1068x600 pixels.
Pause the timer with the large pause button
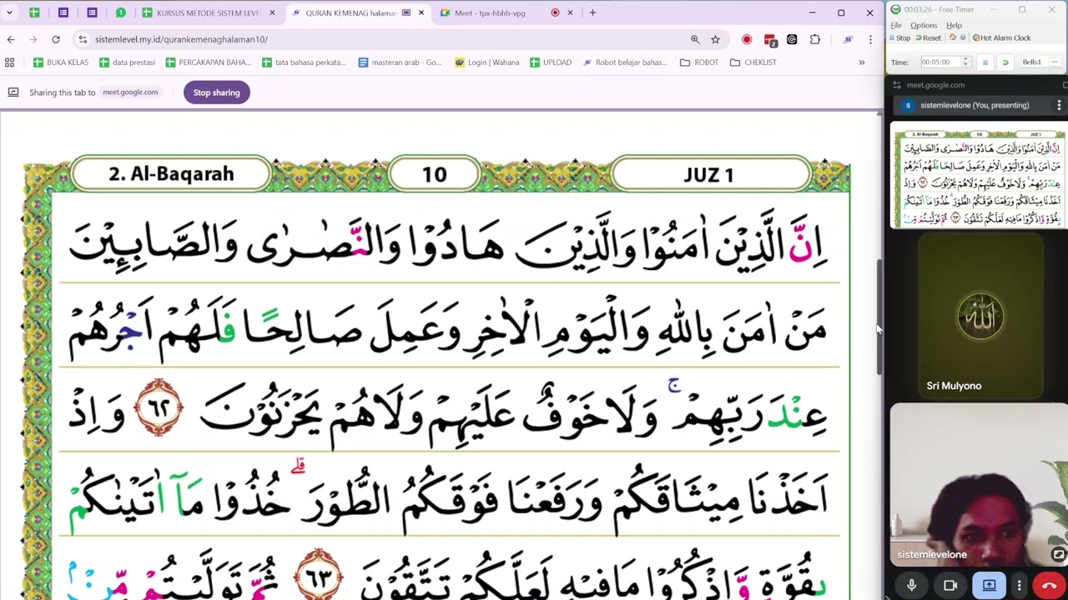click(985, 62)
